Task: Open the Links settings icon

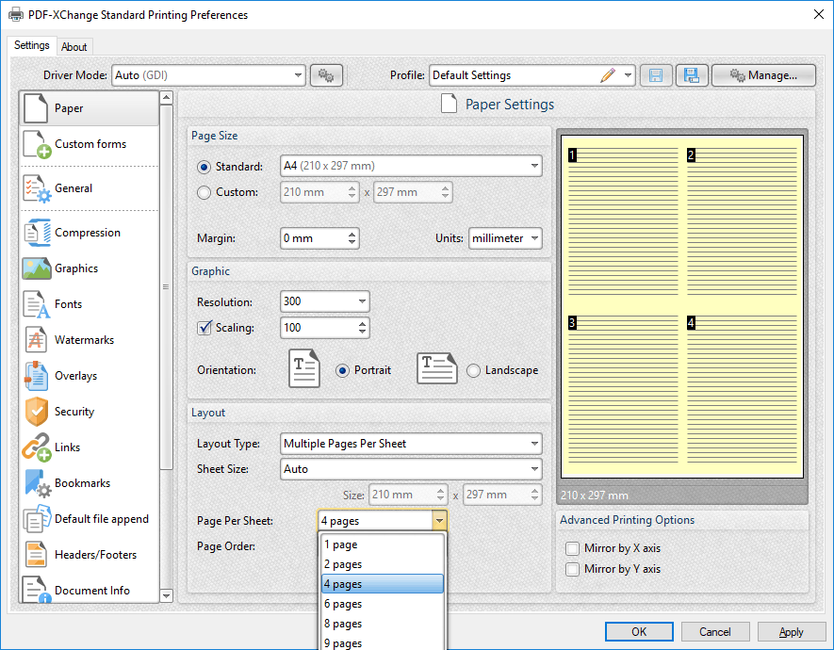Action: pyautogui.click(x=37, y=447)
